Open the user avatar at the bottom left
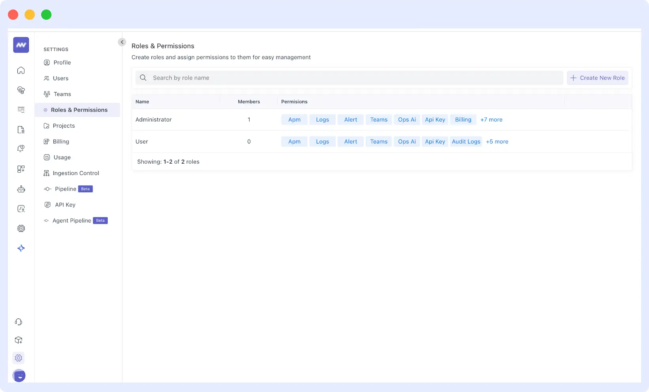 (19, 376)
